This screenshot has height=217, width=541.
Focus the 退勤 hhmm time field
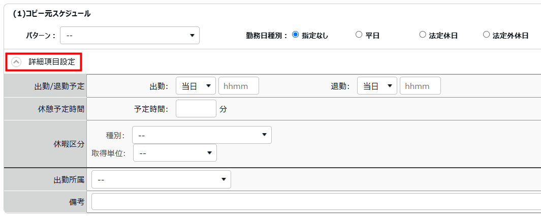pos(420,86)
